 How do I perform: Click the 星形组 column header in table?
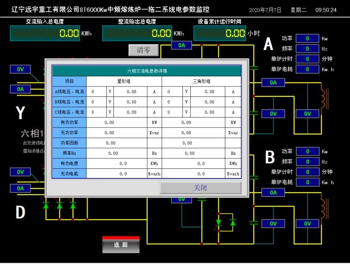point(124,81)
